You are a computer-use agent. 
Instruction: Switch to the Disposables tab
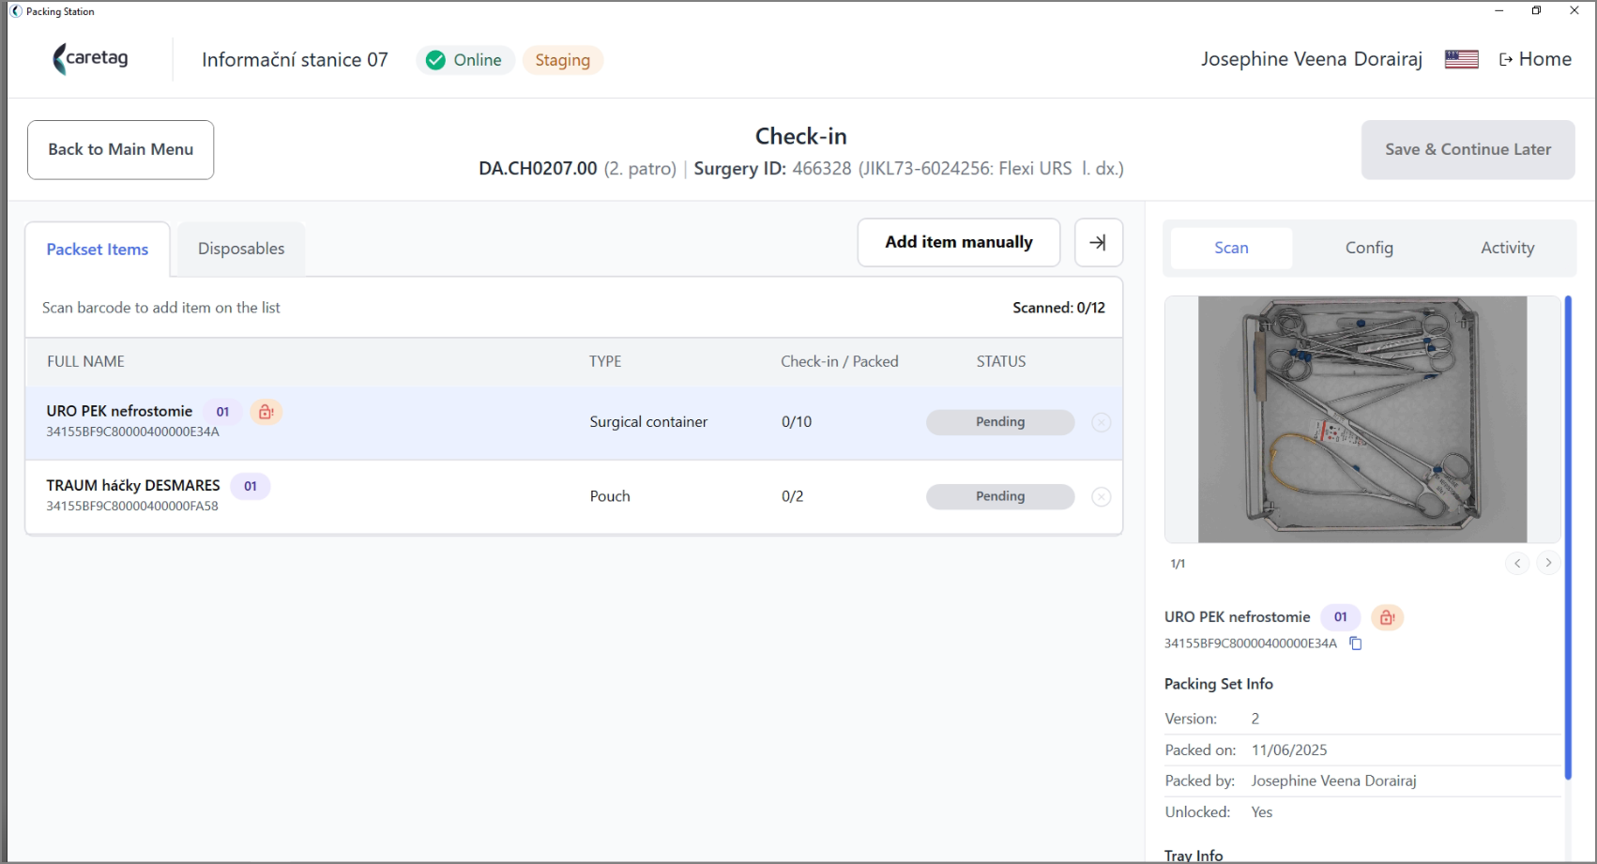[241, 249]
